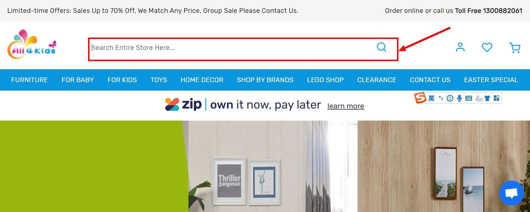
Task: Click the All4Kids logo
Action: point(32,44)
